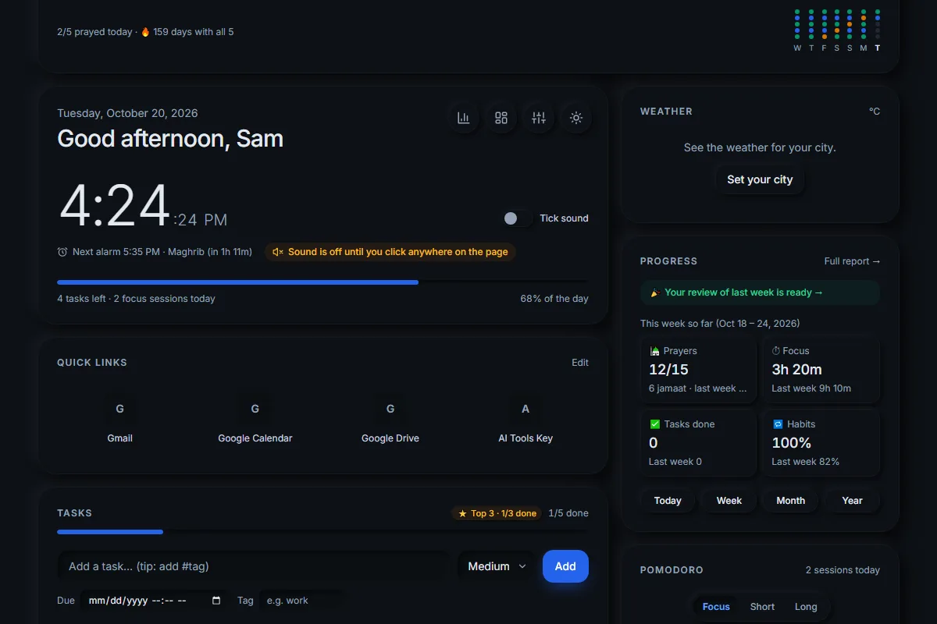Click the muted speaker icon in sound notice
This screenshot has width=937, height=624.
click(277, 252)
